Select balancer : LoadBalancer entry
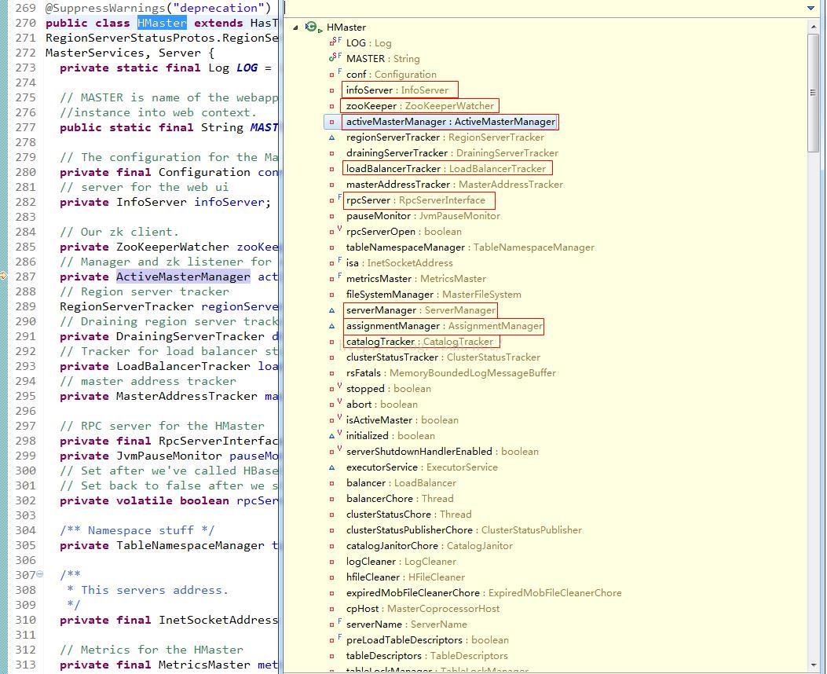Viewport: 827px width, 674px height. click(x=401, y=483)
